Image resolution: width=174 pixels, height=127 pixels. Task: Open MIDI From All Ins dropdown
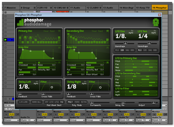pyautogui.click(x=9, y=105)
